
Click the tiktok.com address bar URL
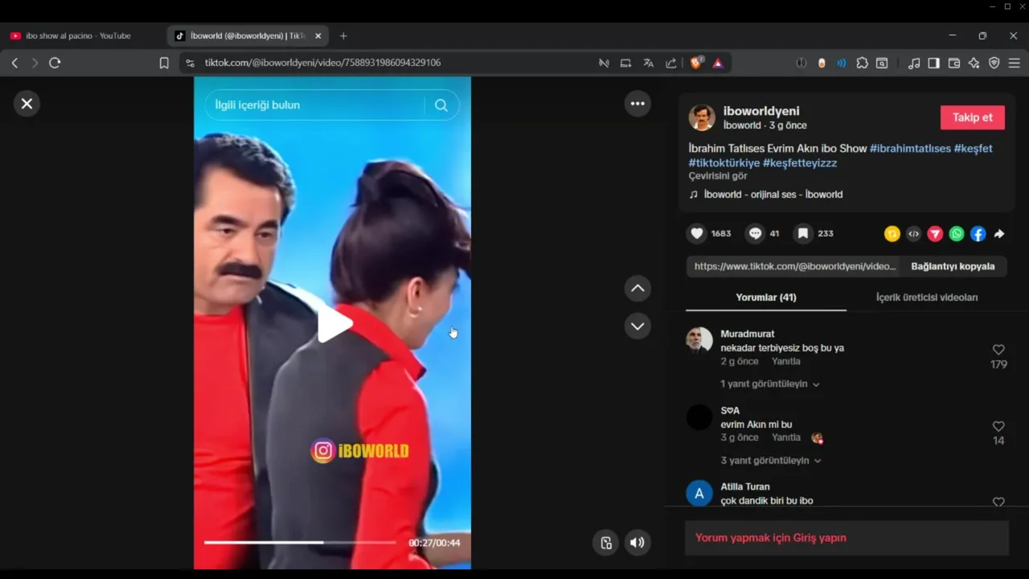click(x=322, y=63)
